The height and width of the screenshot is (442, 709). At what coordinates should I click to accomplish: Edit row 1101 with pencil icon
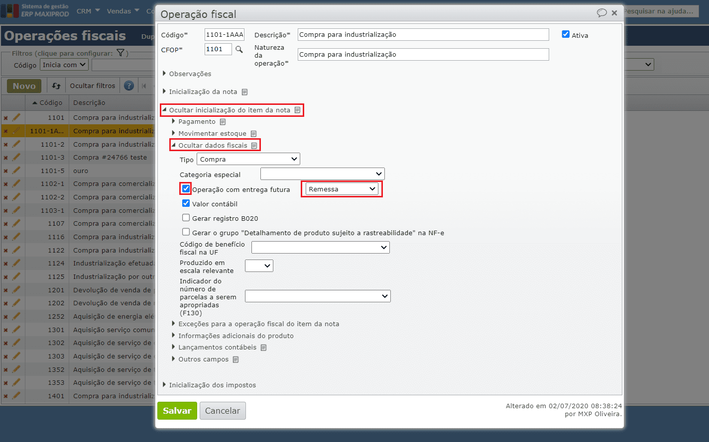tap(16, 117)
